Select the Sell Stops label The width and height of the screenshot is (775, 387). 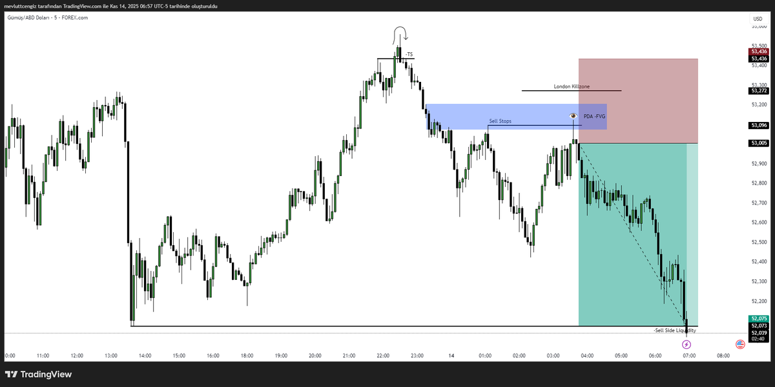click(x=501, y=121)
